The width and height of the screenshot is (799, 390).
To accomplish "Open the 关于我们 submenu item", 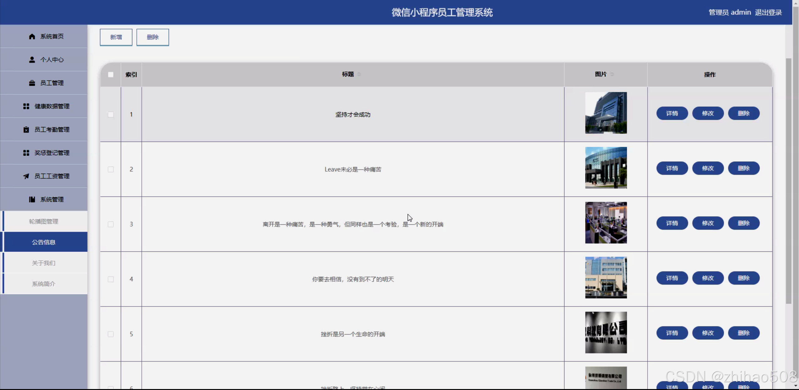I will (x=44, y=263).
